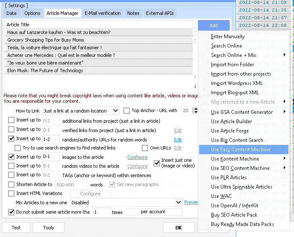The image size is (294, 237).
Task: Select "Je veux boire une bière maintenant" row
Action: pos(99,63)
